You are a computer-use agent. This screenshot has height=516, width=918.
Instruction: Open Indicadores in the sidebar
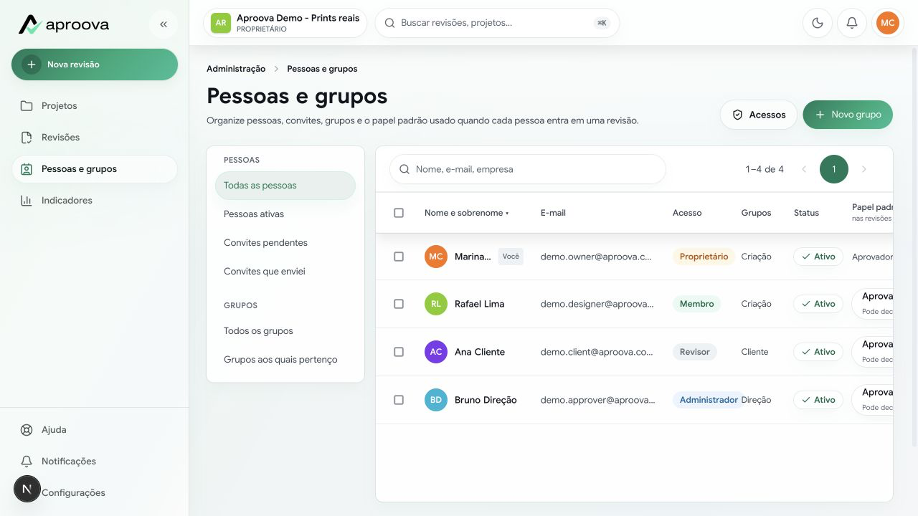(95, 201)
